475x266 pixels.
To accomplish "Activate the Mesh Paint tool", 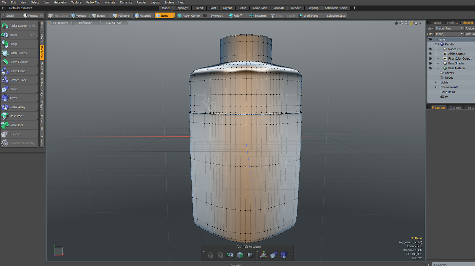I will click(16, 116).
